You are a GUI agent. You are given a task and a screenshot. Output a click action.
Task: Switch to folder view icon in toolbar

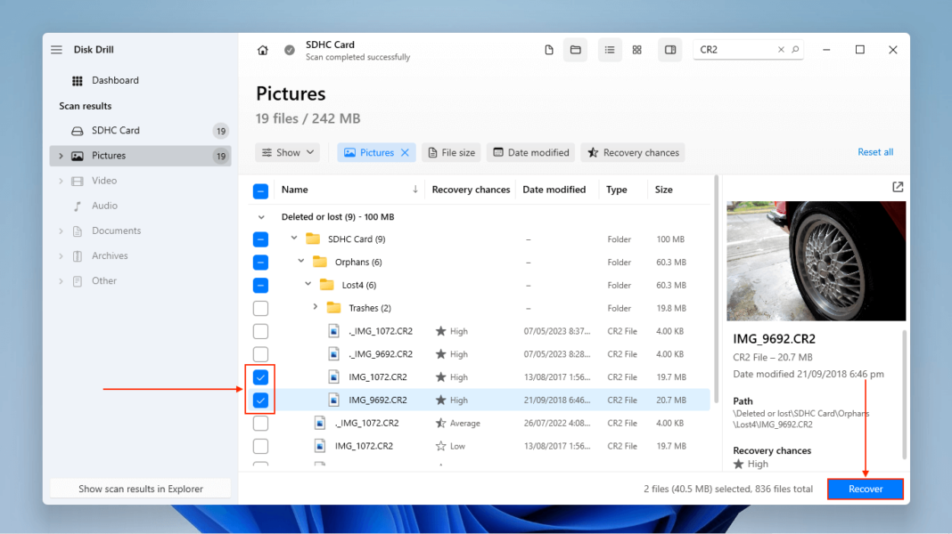click(x=576, y=51)
